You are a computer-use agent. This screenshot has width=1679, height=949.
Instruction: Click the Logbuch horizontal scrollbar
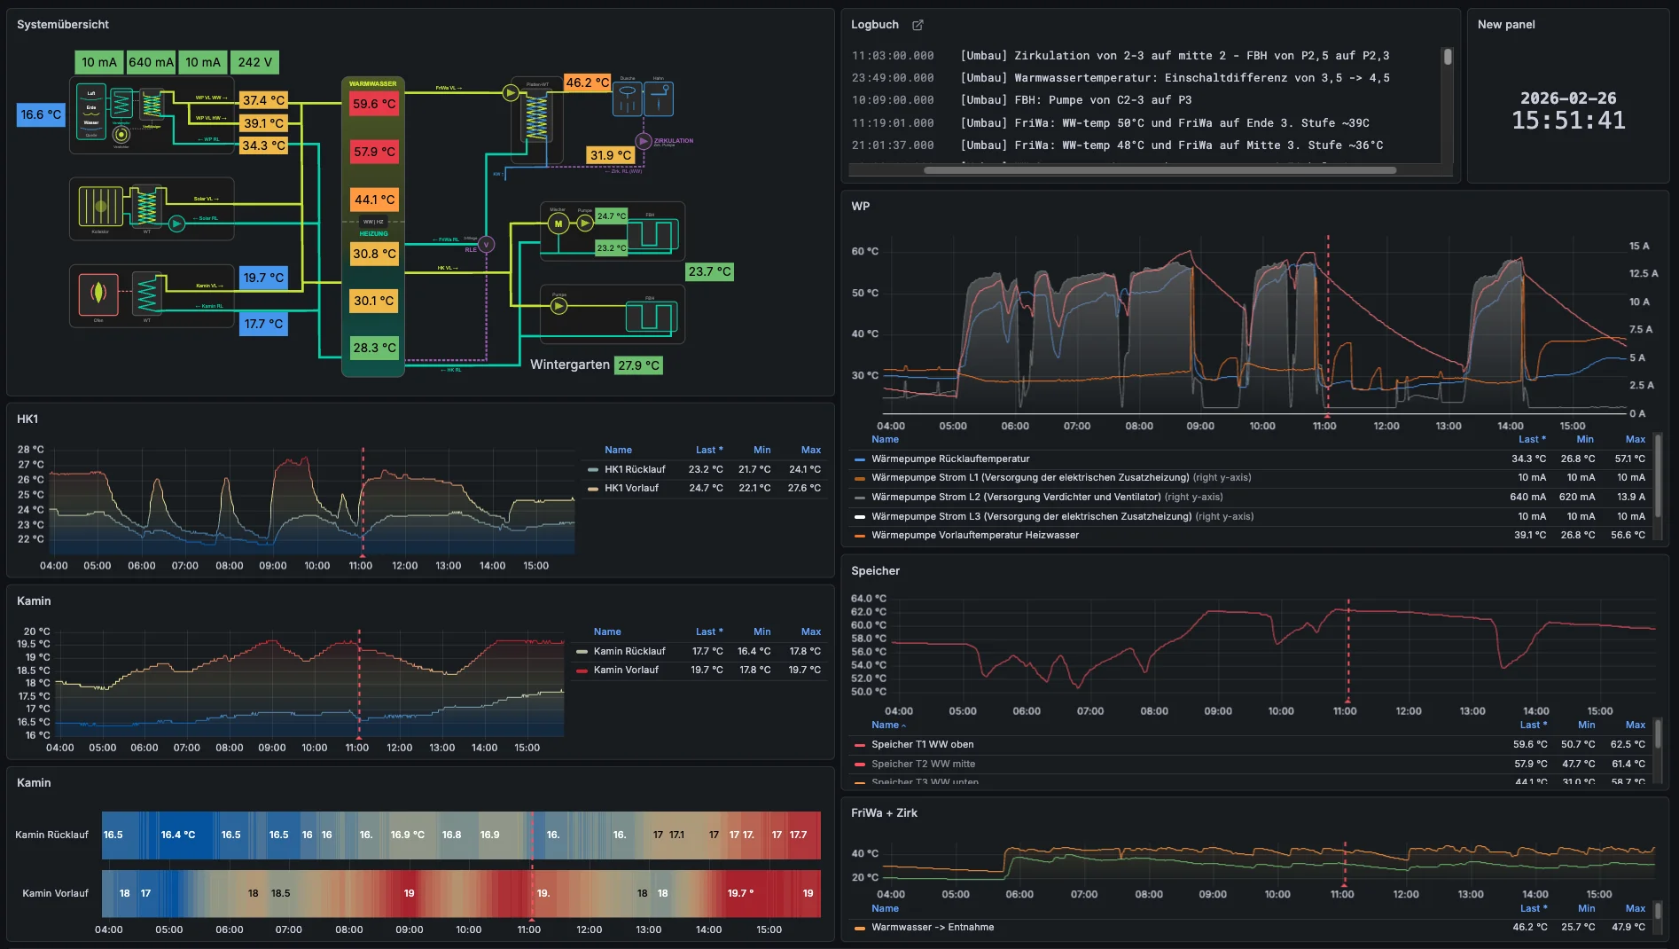point(1159,170)
